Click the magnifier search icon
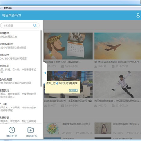Image resolution: width=141 pixels, height=141 pixels. pyautogui.click(x=35, y=25)
